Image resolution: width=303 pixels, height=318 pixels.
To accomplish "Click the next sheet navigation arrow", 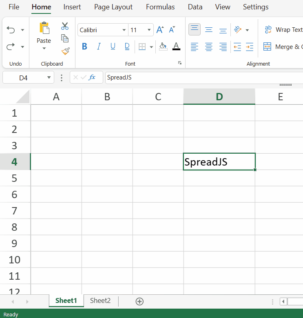I will pyautogui.click(x=27, y=302).
